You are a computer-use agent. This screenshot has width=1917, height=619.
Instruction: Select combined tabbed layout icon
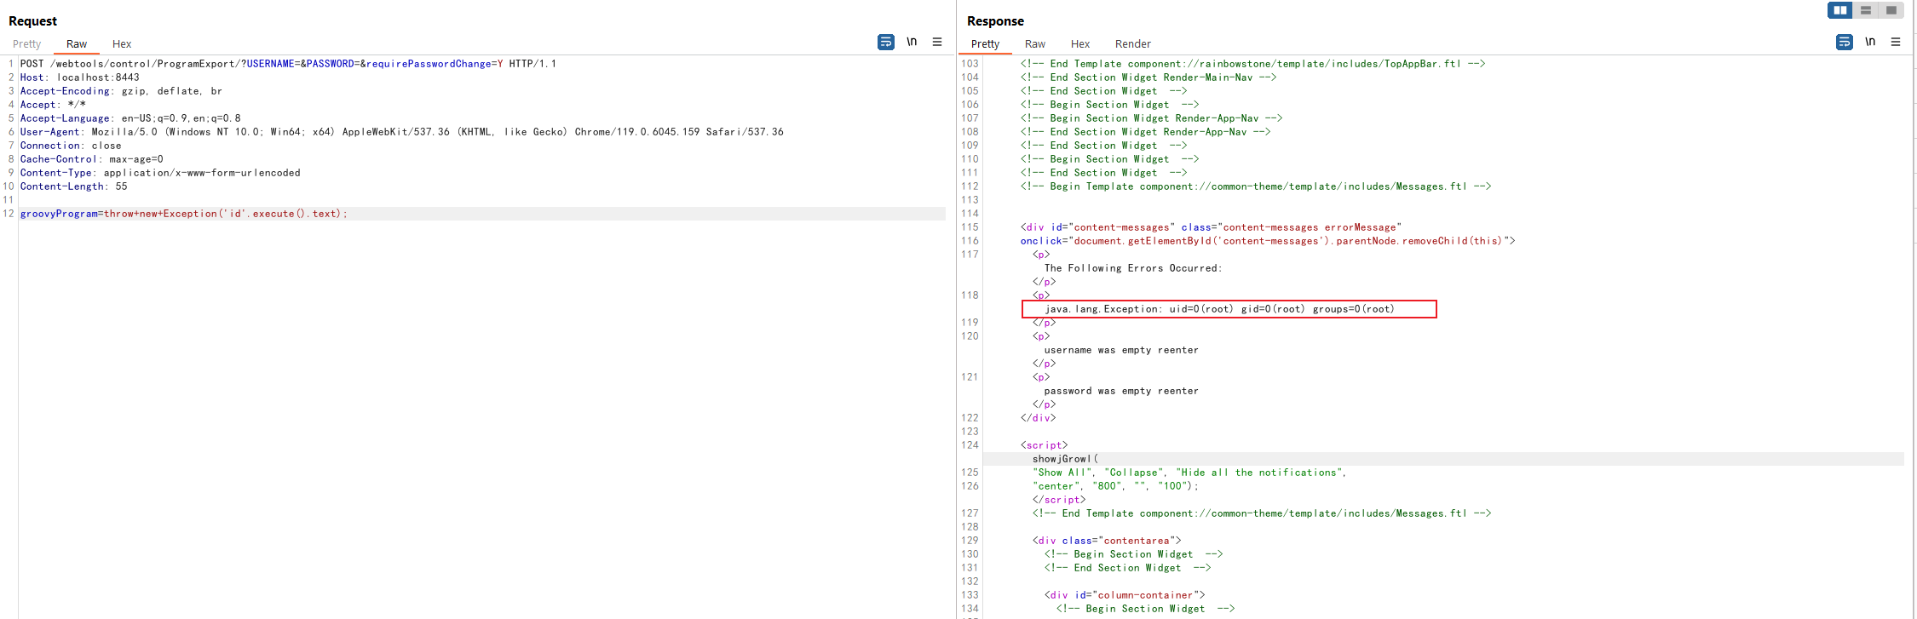point(1891,10)
